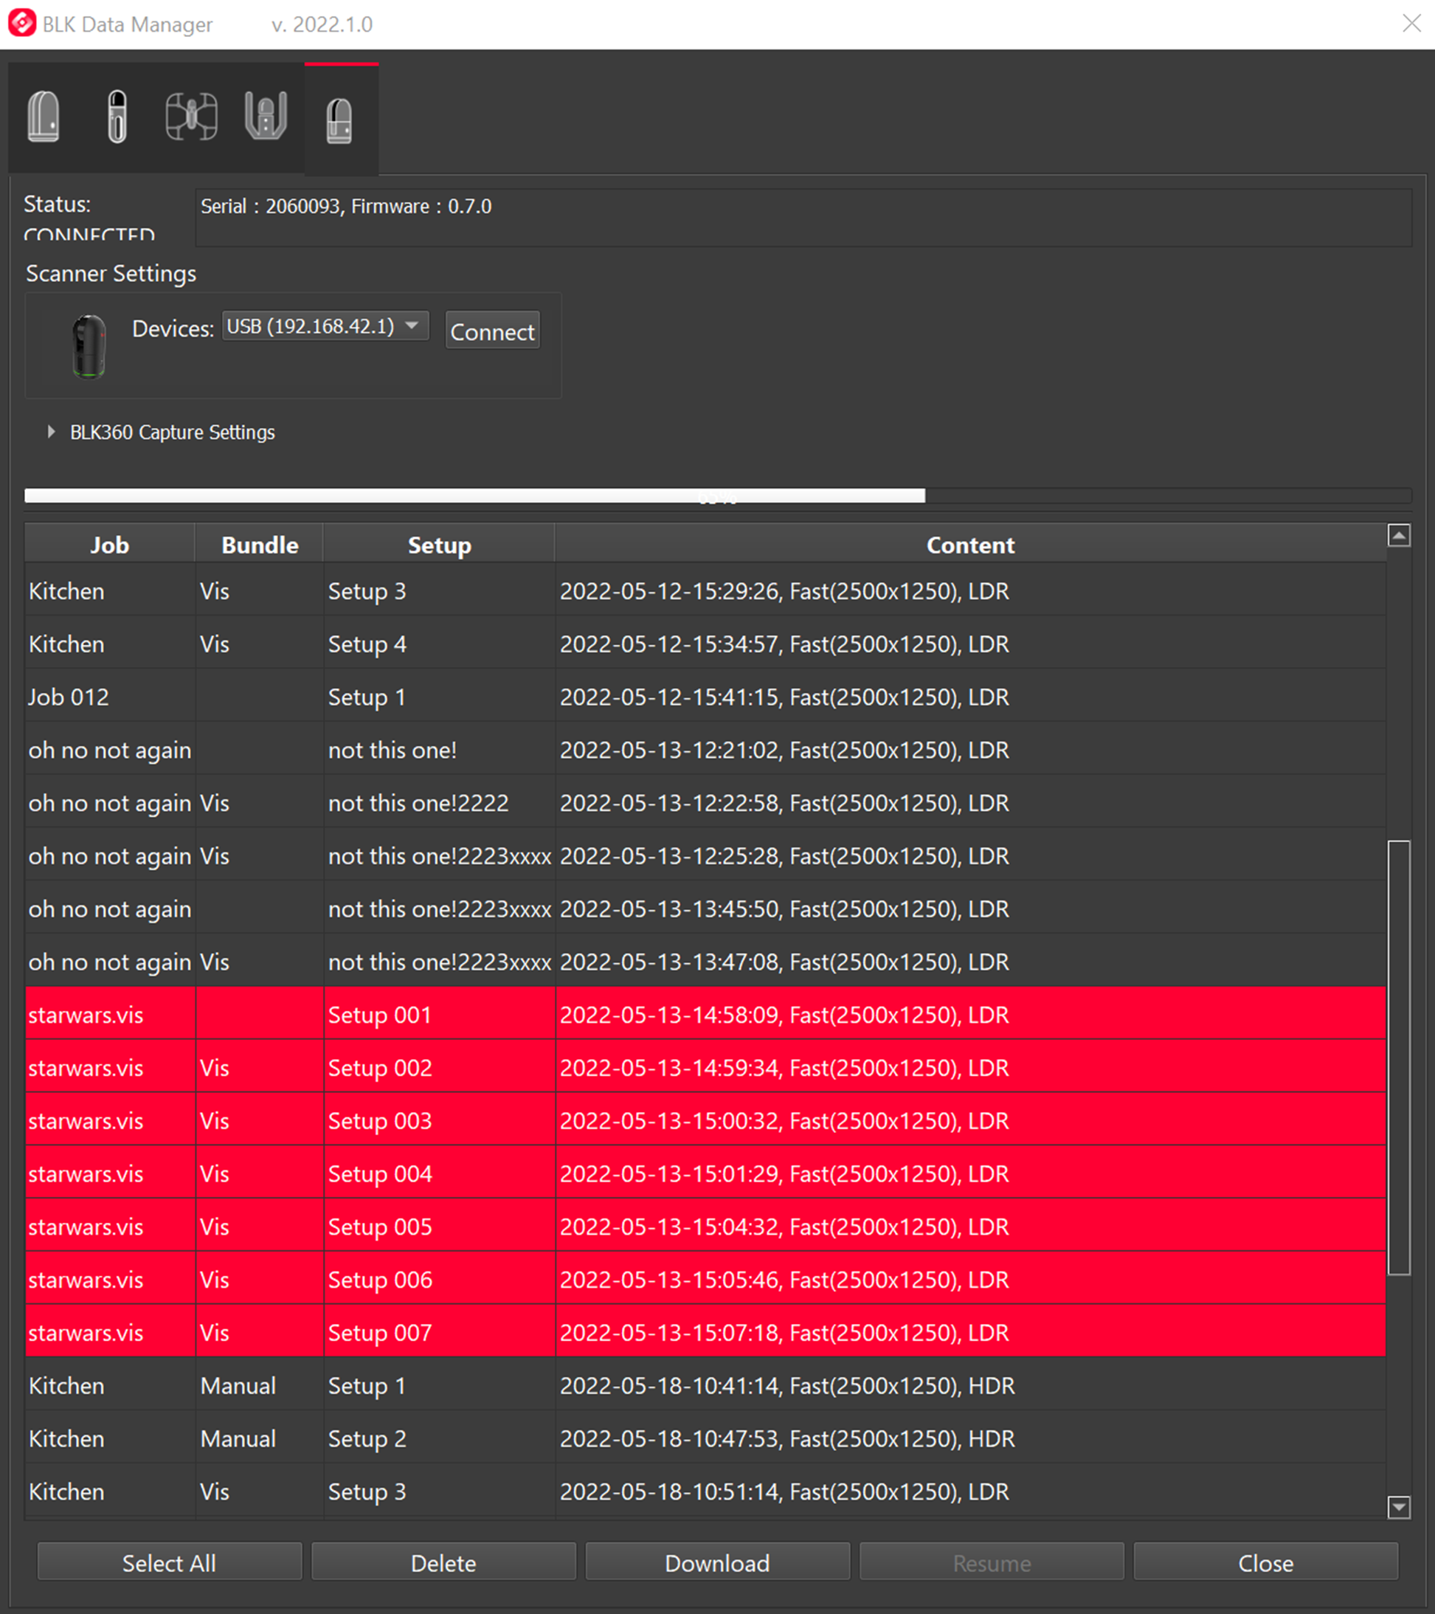Click the transfer progress bar
The width and height of the screenshot is (1435, 1614).
click(716, 496)
